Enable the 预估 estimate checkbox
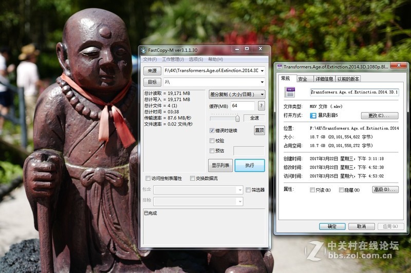The width and height of the screenshot is (411, 273). (212, 151)
